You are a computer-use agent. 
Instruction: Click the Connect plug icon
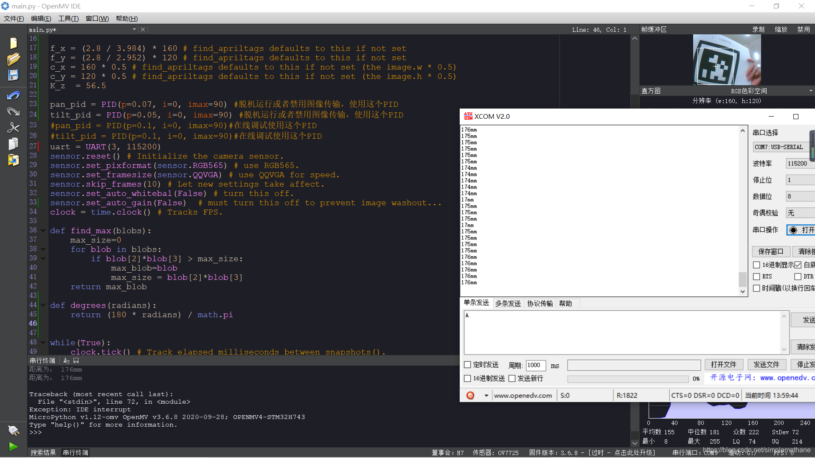(13, 430)
